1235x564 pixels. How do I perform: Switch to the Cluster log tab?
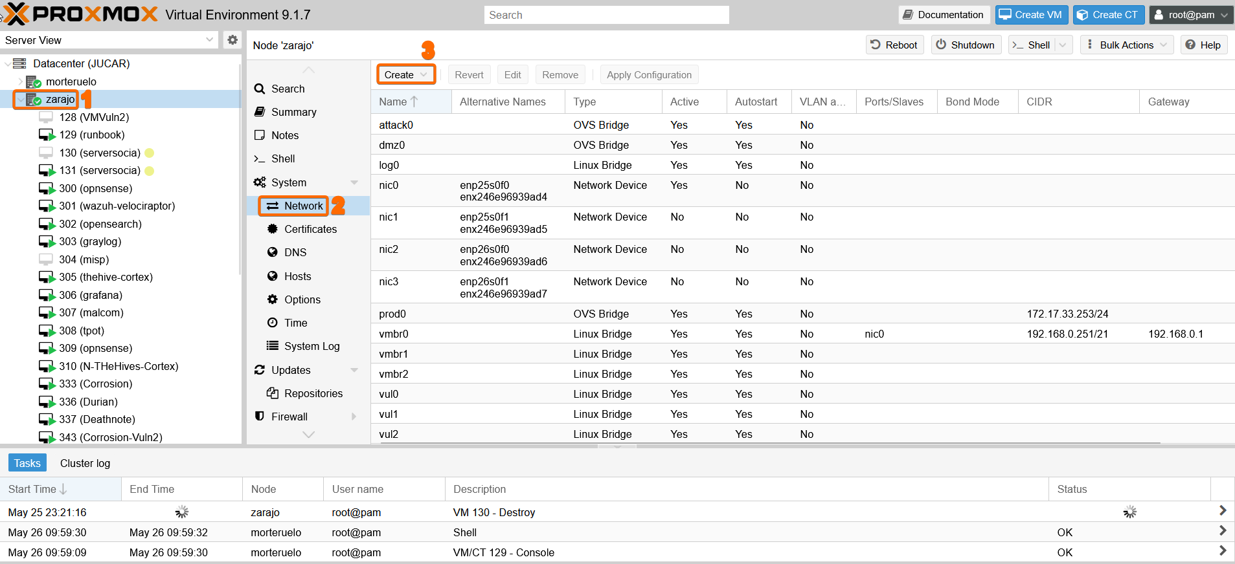point(85,463)
